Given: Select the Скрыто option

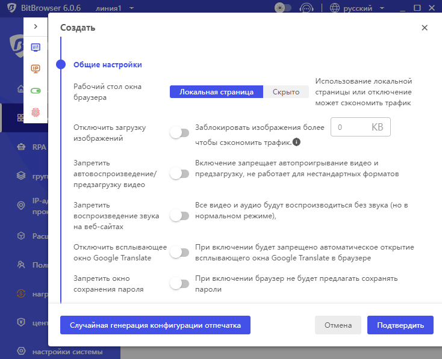Looking at the screenshot, I should point(286,92).
